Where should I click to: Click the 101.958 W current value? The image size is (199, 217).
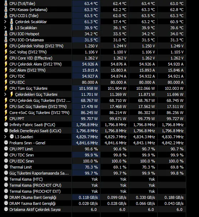point(88,88)
